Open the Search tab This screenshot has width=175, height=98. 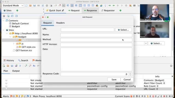(x=23, y=60)
